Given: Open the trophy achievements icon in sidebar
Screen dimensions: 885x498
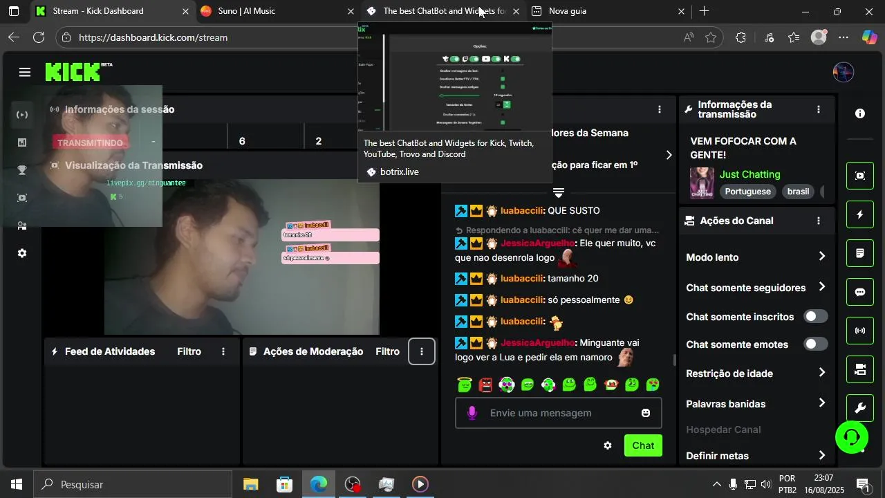Looking at the screenshot, I should [x=22, y=170].
